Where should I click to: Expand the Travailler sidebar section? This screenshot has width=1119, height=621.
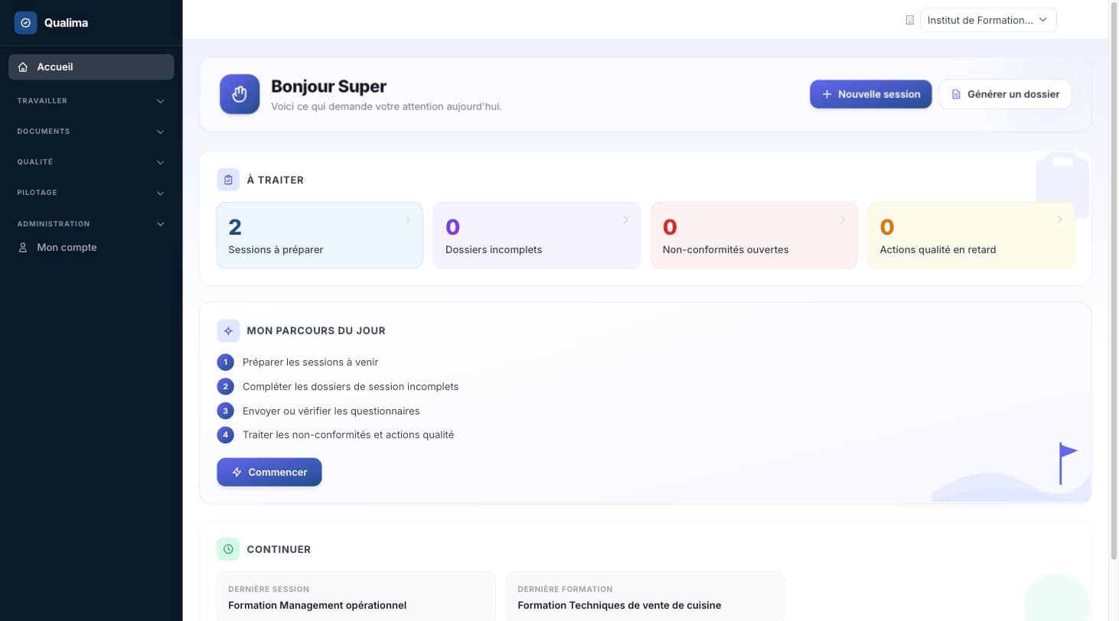pos(91,101)
